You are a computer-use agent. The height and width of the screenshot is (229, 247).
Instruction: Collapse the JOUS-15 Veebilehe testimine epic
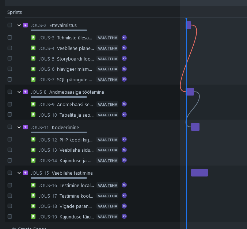pos(19,173)
